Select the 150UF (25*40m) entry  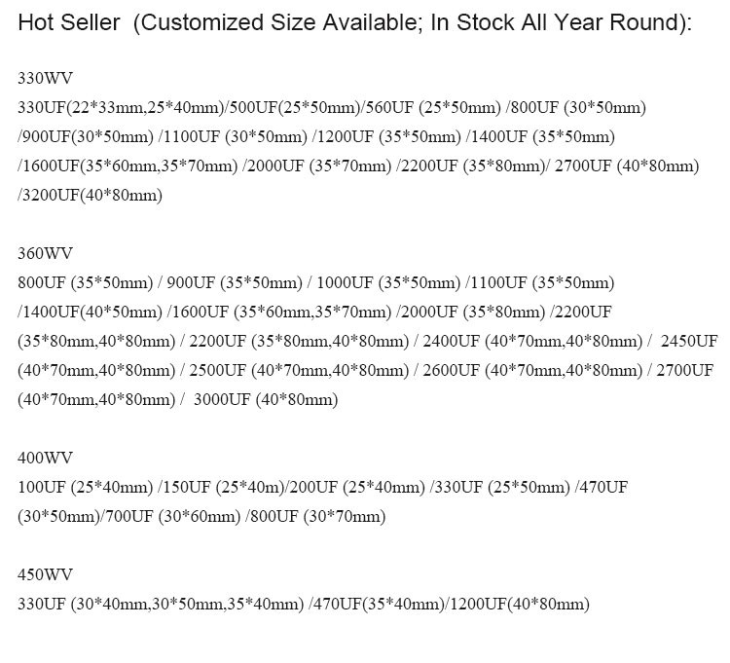tap(224, 488)
